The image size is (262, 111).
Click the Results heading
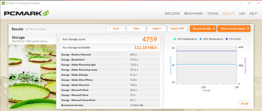(x=17, y=29)
